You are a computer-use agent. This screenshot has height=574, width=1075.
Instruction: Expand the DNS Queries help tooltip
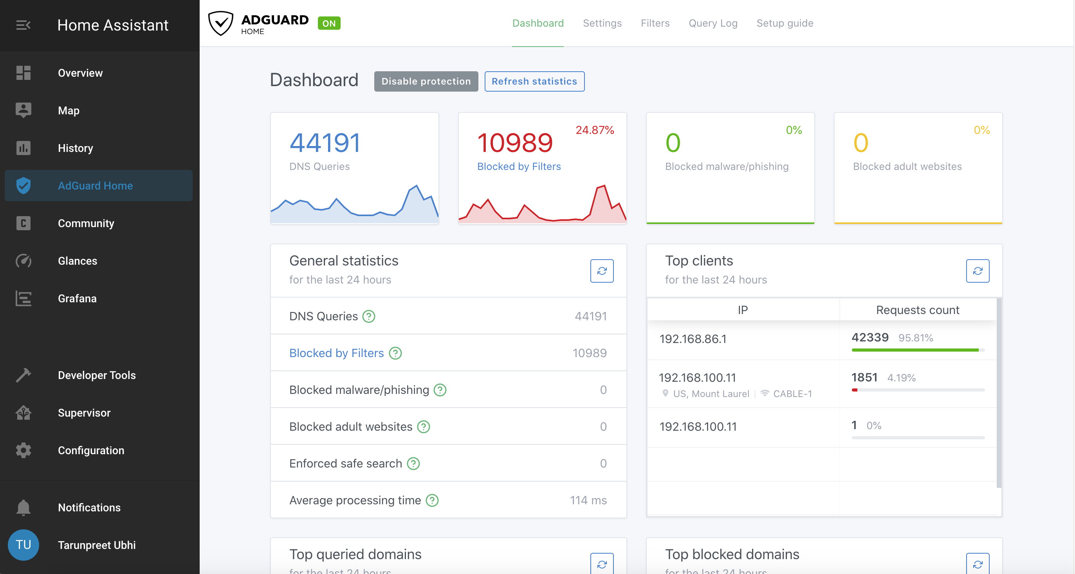point(368,316)
